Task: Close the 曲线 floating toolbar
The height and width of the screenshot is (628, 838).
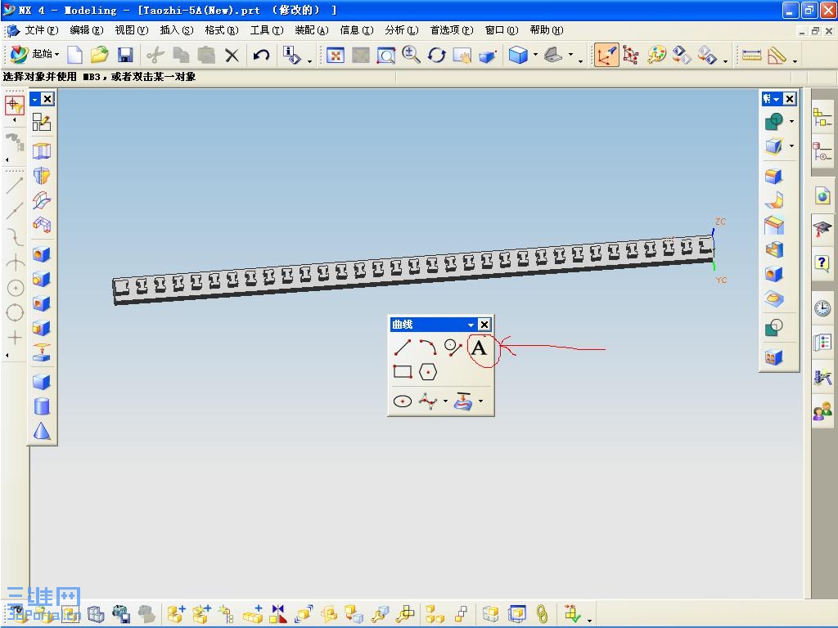Action: 484,325
